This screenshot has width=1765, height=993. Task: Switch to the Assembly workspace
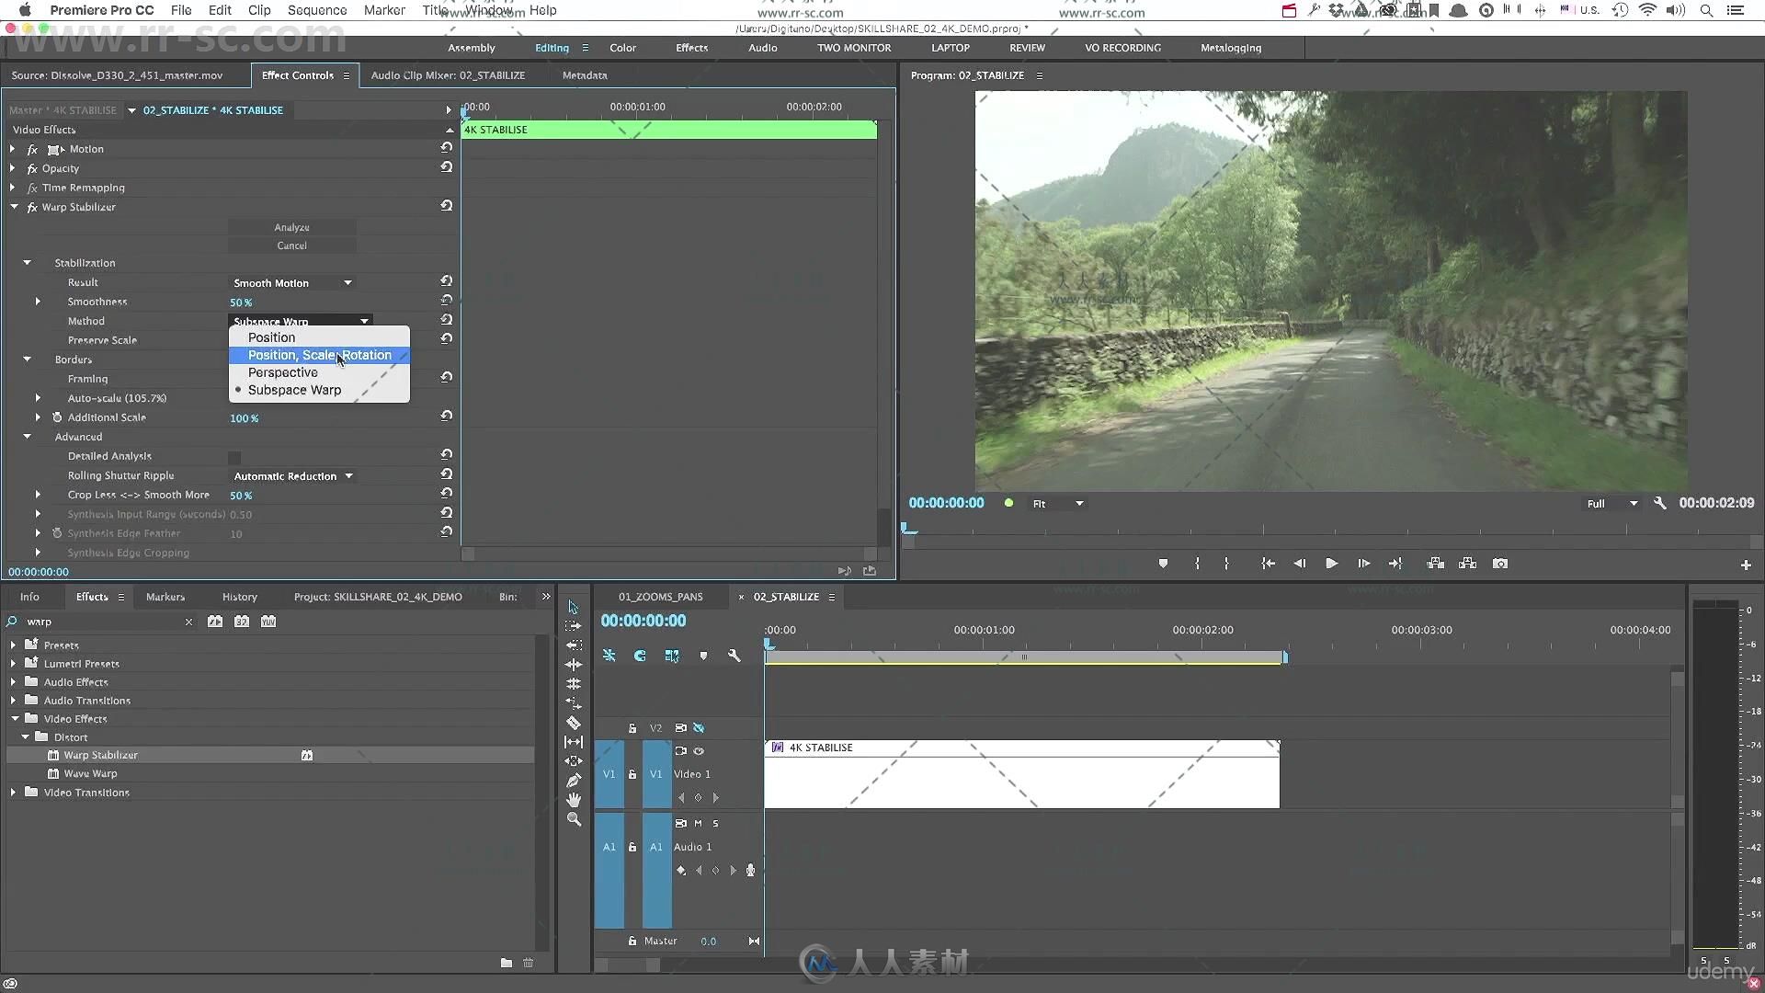click(472, 48)
